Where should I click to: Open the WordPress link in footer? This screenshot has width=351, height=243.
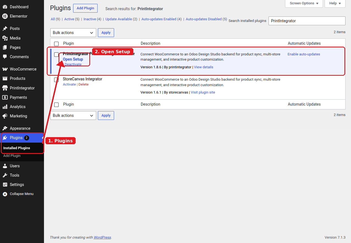point(102,238)
